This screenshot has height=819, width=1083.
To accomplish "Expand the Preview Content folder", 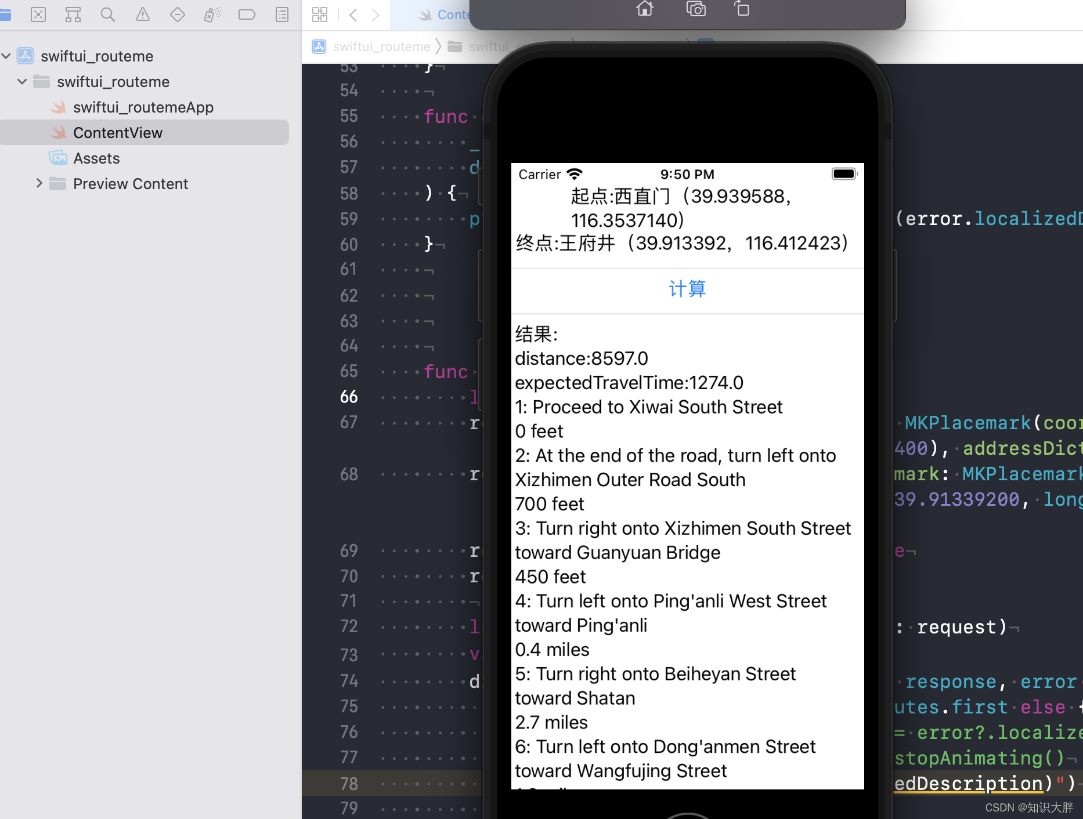I will [39, 183].
